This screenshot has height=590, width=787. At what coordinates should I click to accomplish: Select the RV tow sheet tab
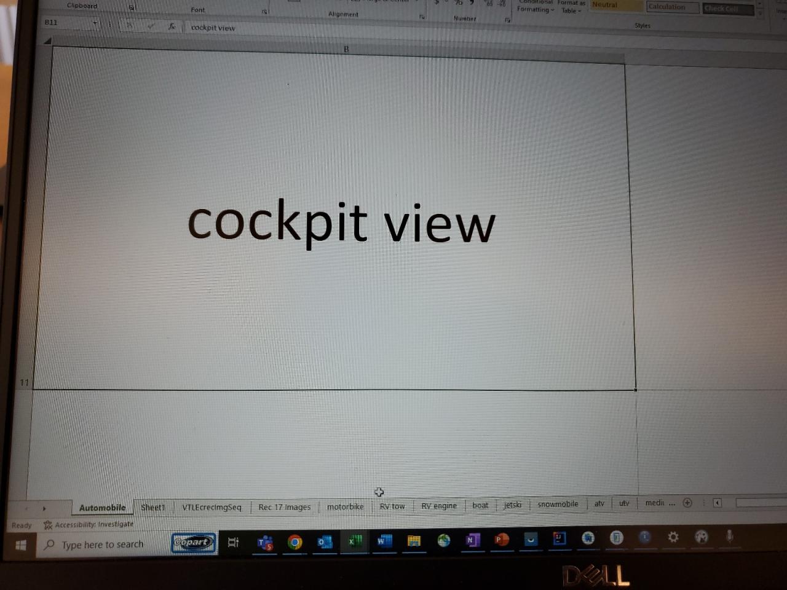click(x=392, y=506)
